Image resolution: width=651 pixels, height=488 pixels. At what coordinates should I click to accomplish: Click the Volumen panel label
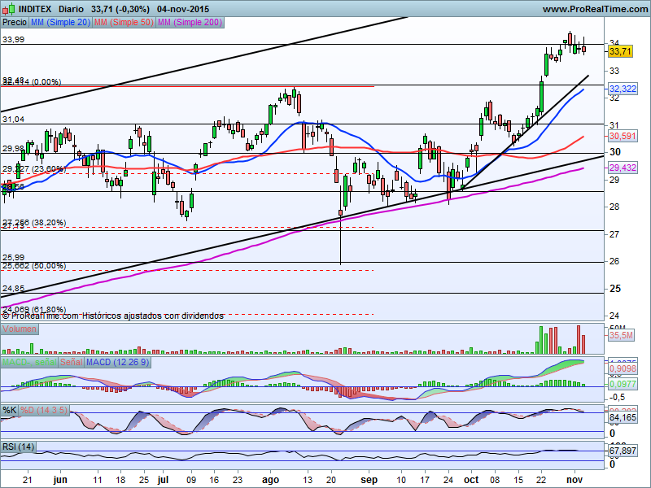[20, 329]
